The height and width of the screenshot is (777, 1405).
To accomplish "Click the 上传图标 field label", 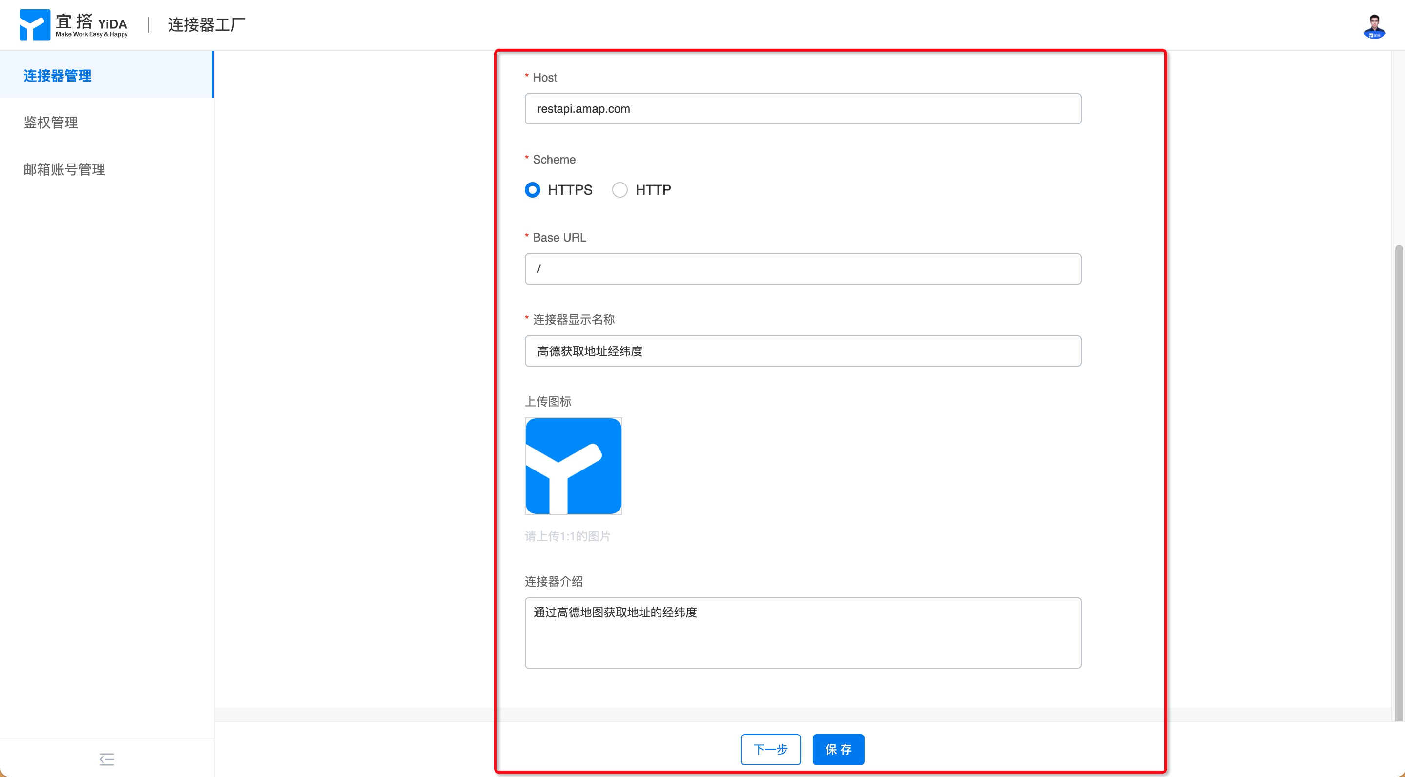I will [548, 401].
